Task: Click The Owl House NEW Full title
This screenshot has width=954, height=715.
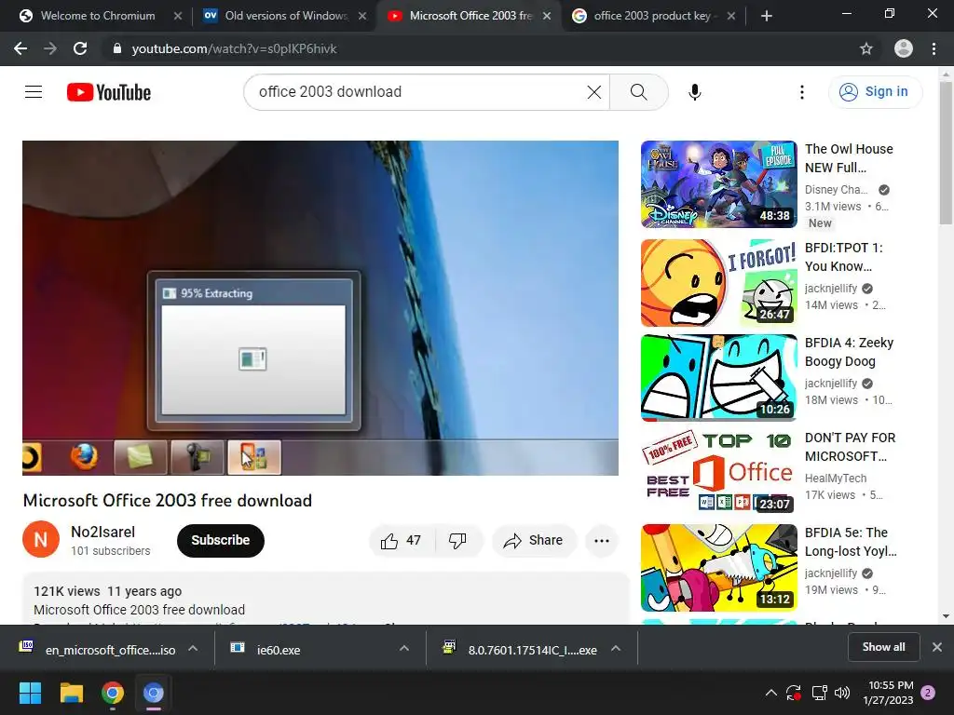Action: [x=849, y=158]
